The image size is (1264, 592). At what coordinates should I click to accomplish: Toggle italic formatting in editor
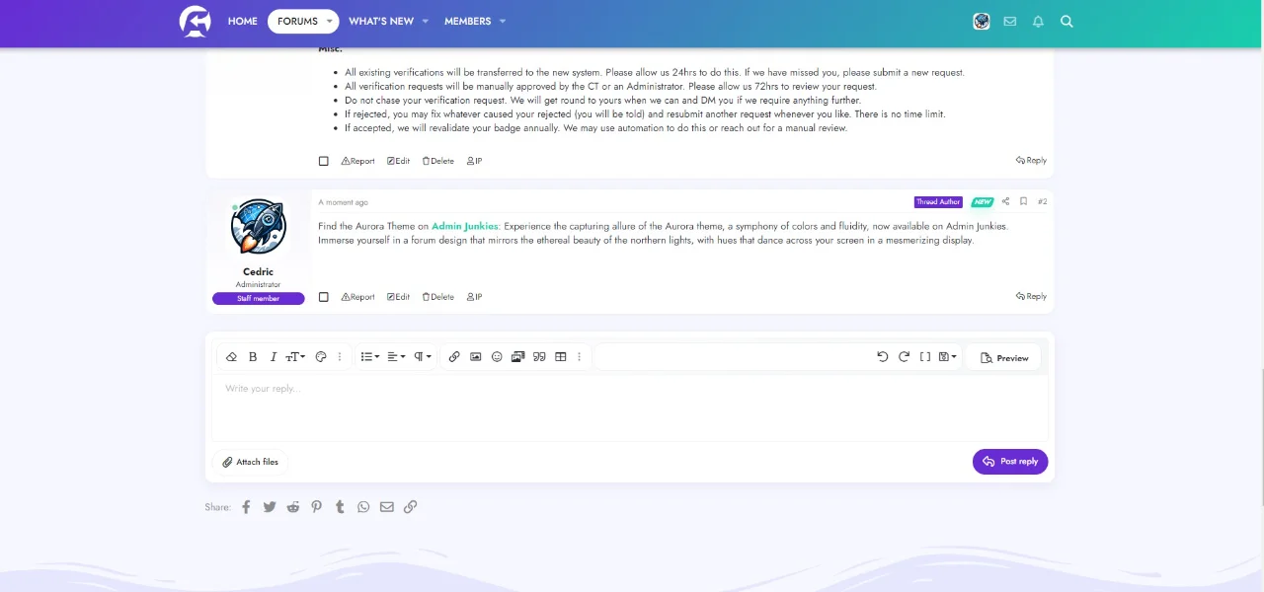click(274, 357)
